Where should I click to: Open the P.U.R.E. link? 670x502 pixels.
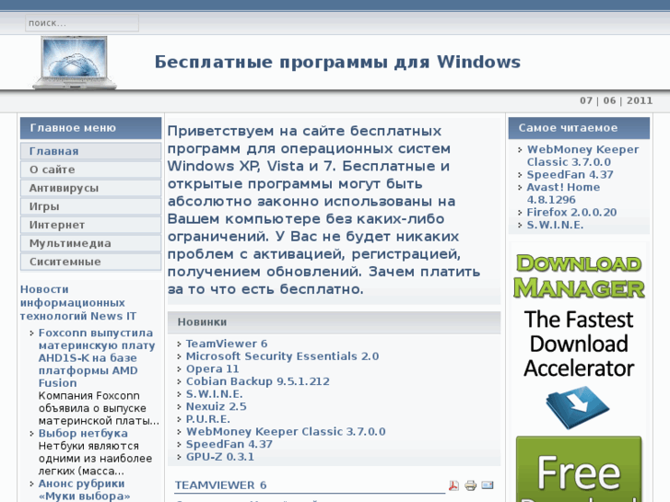(208, 419)
